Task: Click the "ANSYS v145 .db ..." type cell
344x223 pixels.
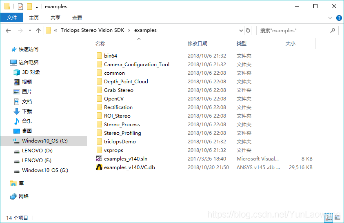Action: click(258, 167)
